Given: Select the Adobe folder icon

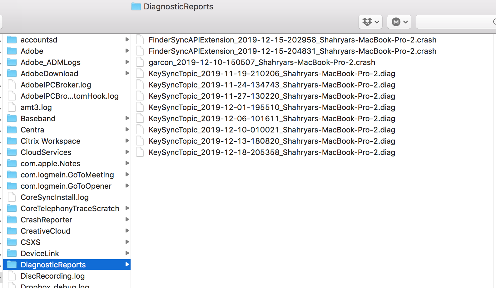Looking at the screenshot, I should pyautogui.click(x=12, y=51).
